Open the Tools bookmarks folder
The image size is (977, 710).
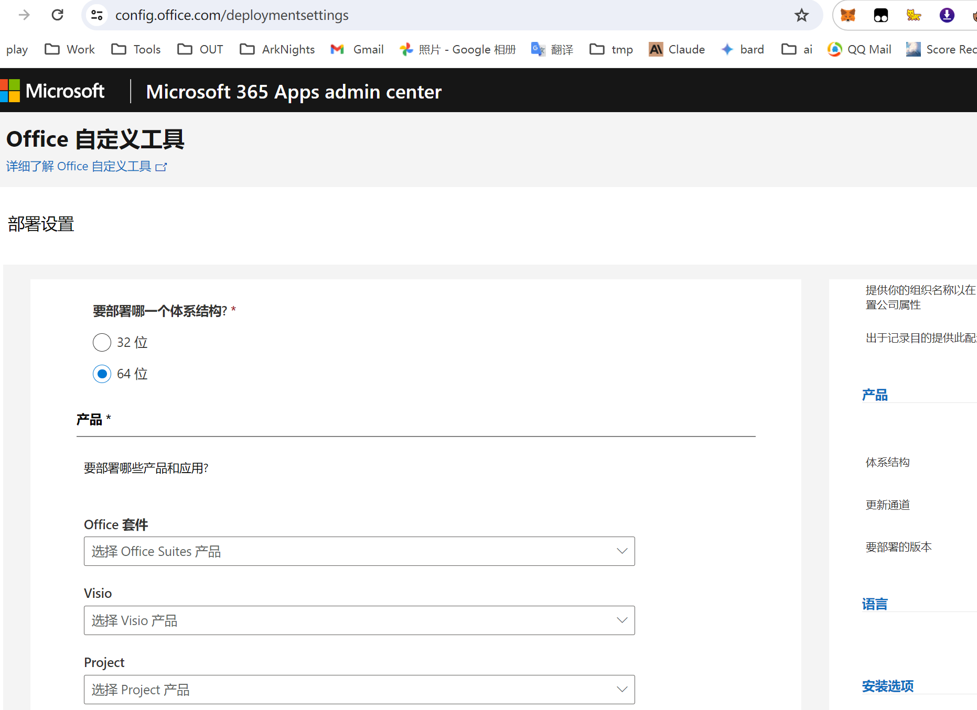136,49
